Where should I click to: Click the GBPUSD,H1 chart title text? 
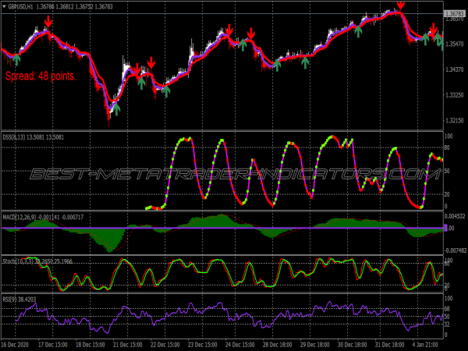point(20,6)
